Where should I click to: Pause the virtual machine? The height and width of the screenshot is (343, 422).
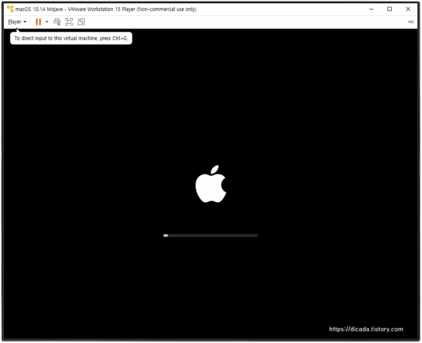(39, 22)
